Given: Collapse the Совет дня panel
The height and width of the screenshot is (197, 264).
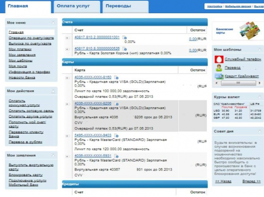Looking at the screenshot, I should (x=259, y=131).
